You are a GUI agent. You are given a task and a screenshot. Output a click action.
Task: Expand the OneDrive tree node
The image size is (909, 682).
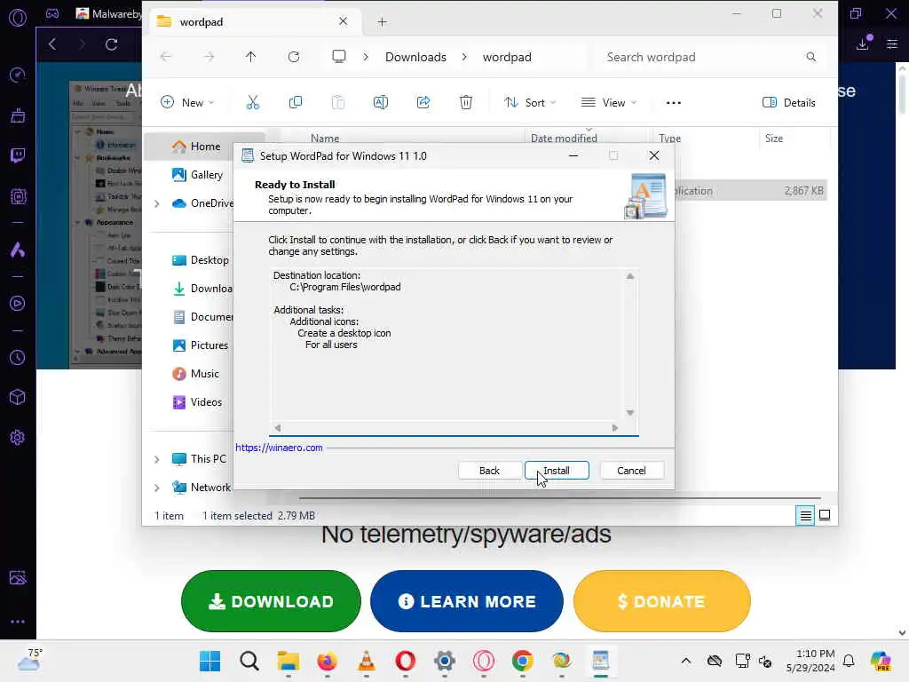click(x=156, y=203)
